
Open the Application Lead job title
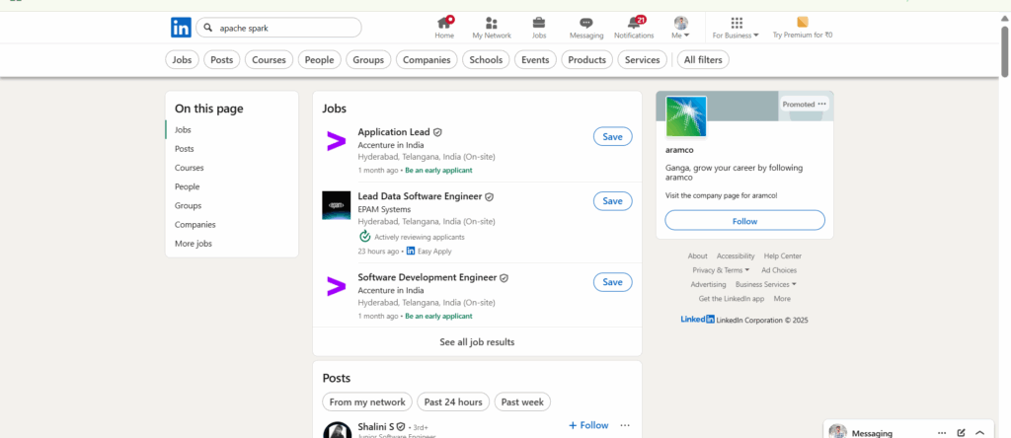tap(394, 132)
